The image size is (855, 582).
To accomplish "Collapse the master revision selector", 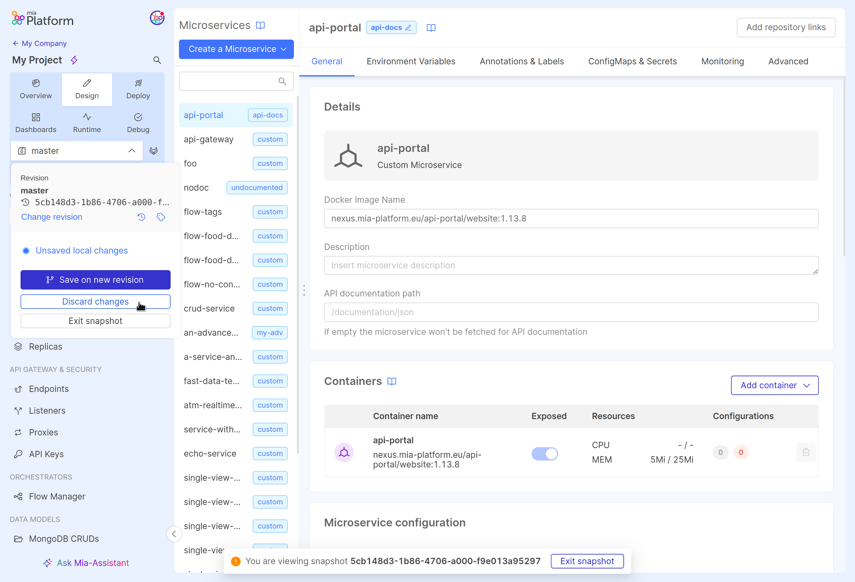I will click(131, 150).
